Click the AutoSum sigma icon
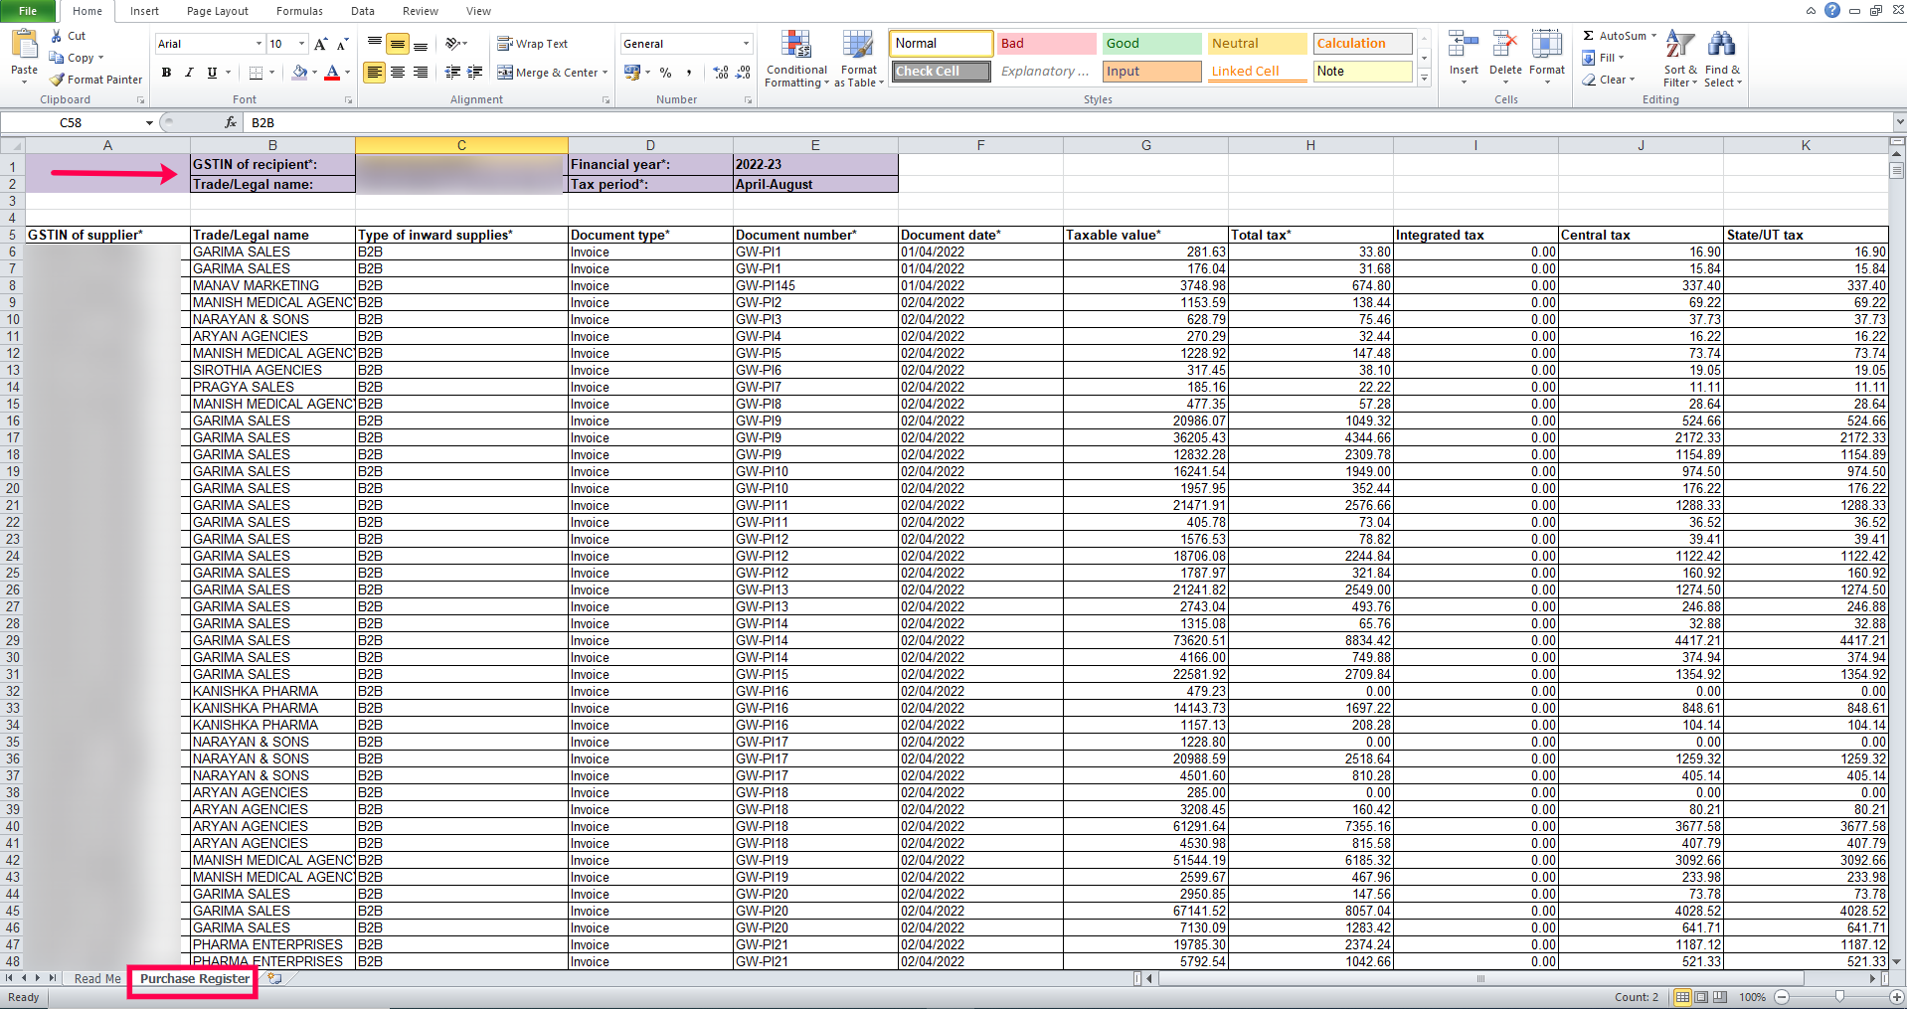 point(1589,36)
